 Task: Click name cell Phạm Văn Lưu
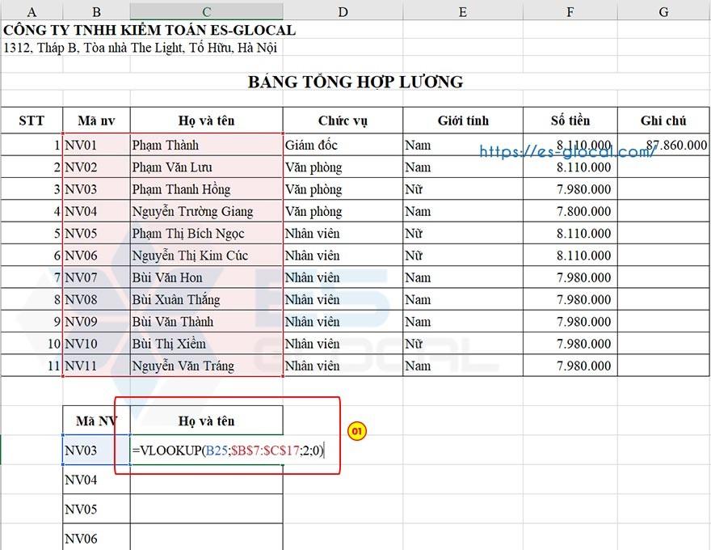tap(206, 167)
